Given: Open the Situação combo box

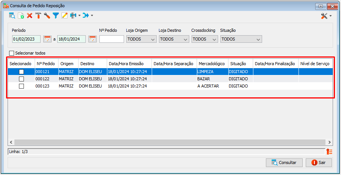Looking at the screenshot, I should coord(241,39).
